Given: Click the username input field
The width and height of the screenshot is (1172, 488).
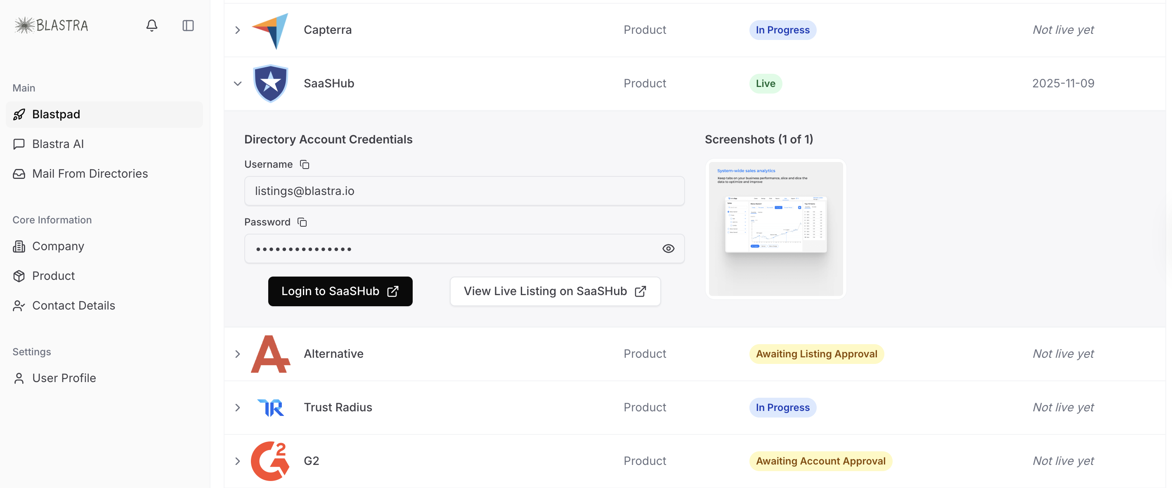Looking at the screenshot, I should (464, 191).
